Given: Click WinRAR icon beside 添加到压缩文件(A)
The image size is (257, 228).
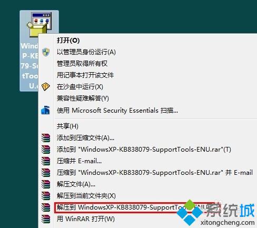Looking at the screenshot, I should [46, 138].
